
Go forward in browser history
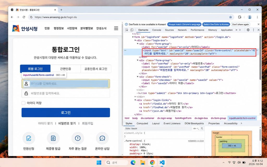tap(18, 17)
